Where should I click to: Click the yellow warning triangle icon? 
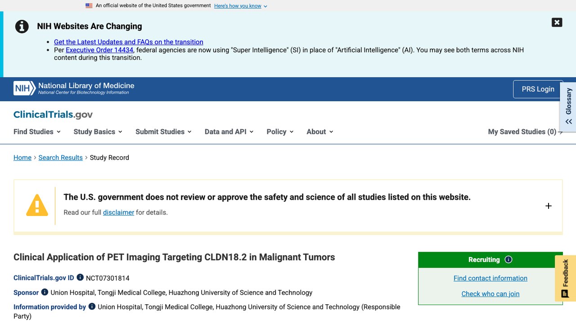coord(37,205)
